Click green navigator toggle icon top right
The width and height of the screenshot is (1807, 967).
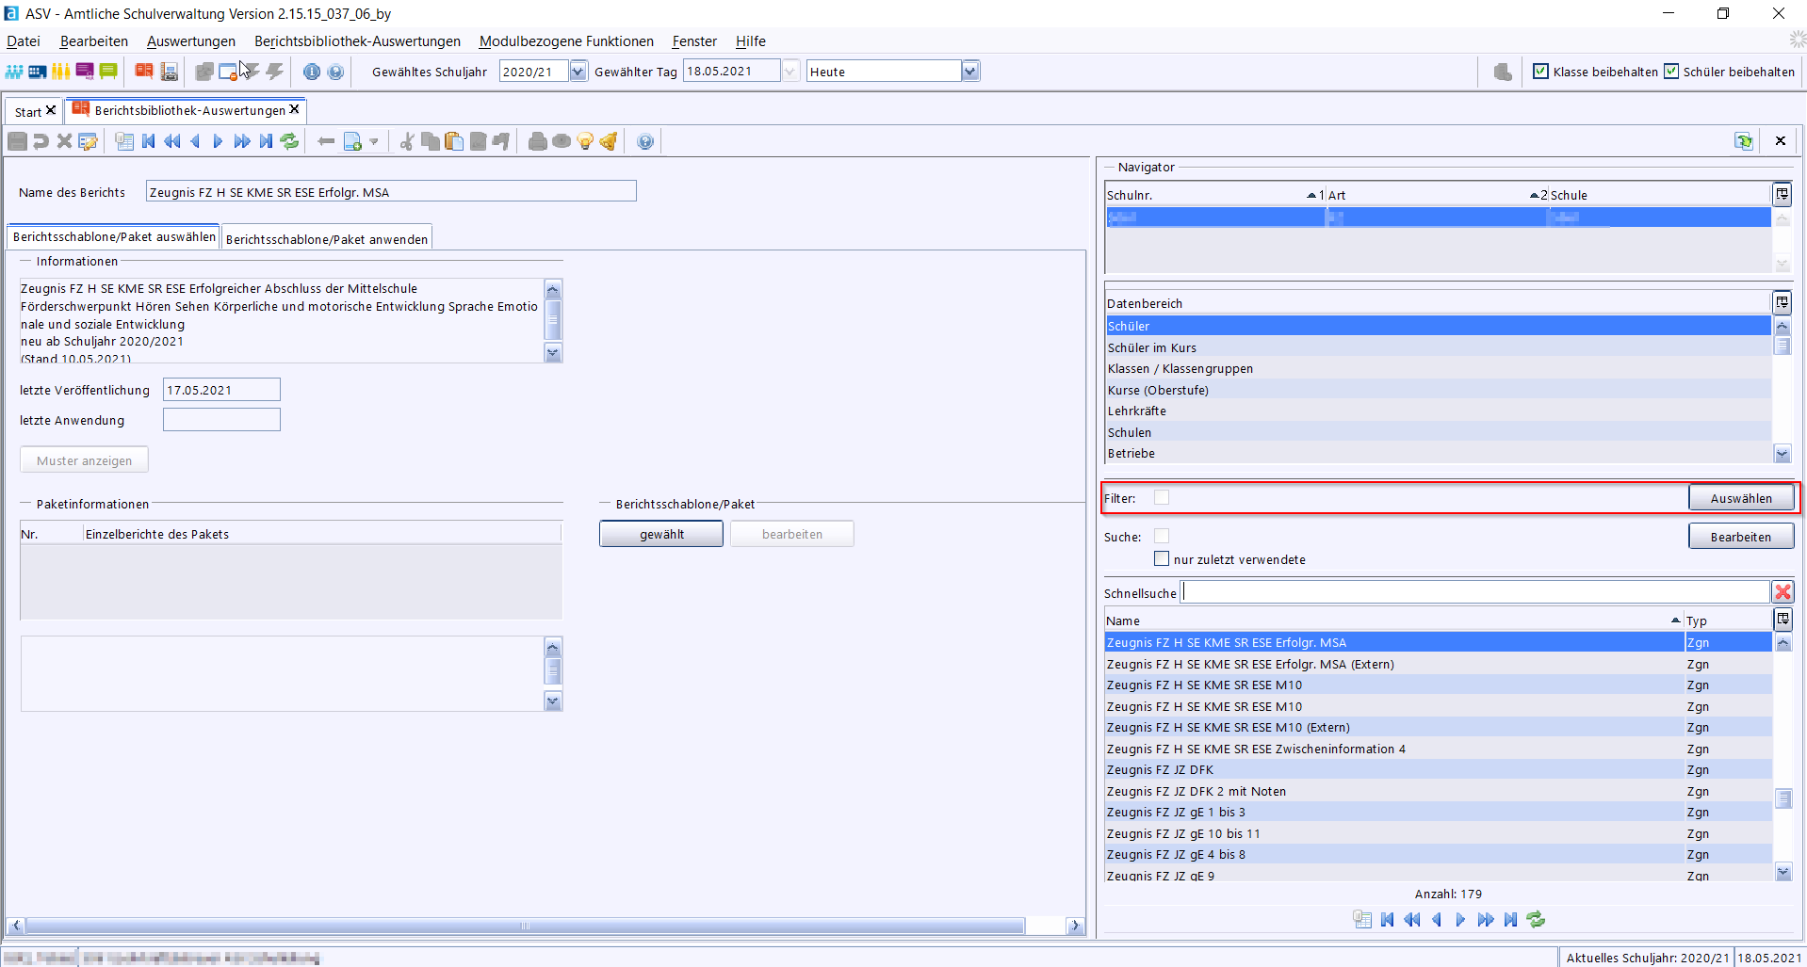click(1744, 141)
